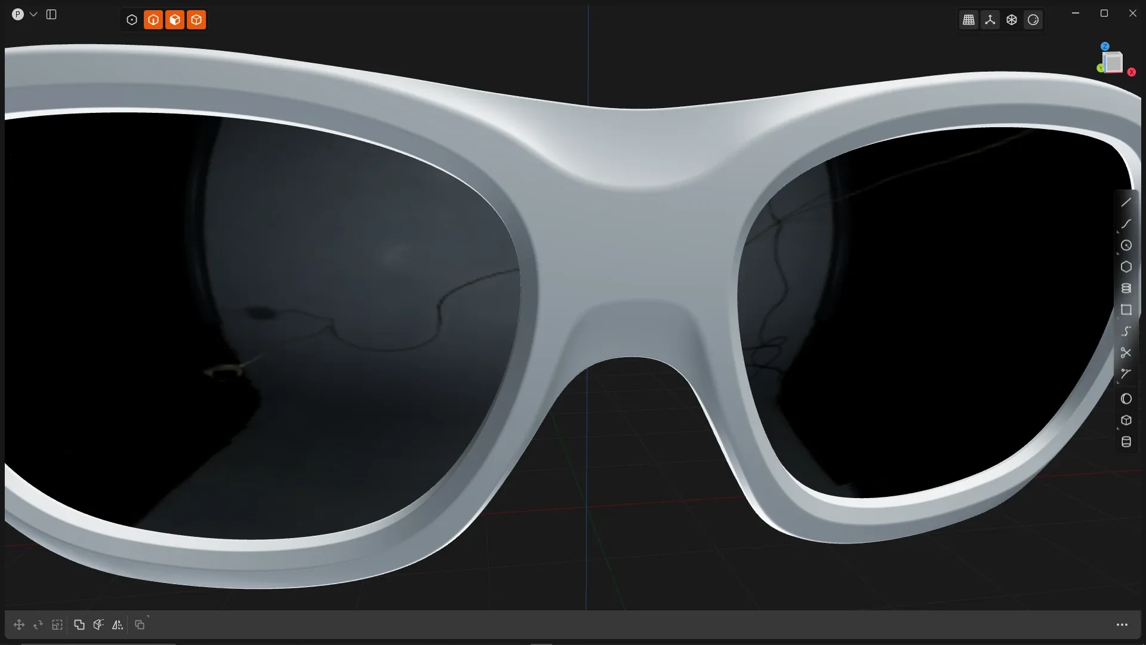1146x645 pixels.
Task: Select the Rectangle tool
Action: tap(1126, 310)
